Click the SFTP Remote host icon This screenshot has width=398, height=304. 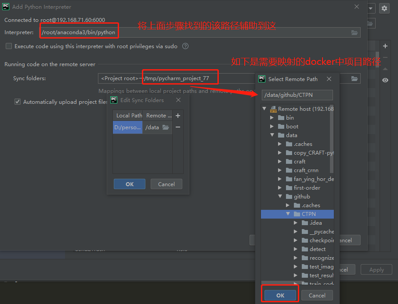pos(273,109)
